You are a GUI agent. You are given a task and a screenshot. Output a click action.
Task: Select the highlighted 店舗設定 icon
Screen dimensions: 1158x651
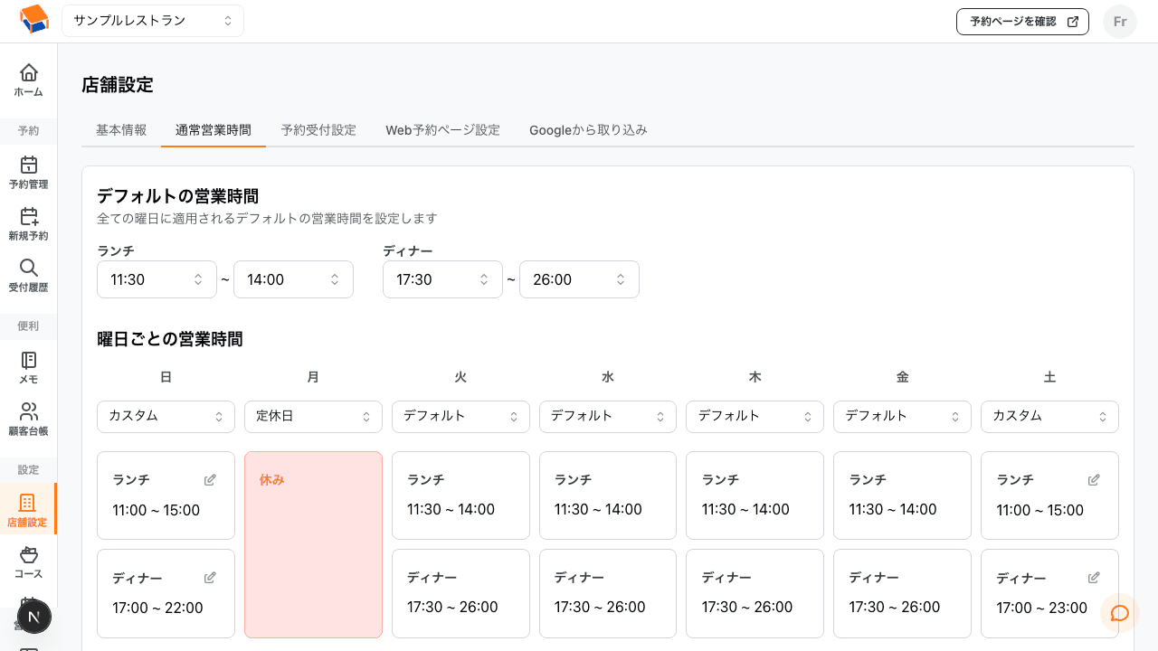(x=28, y=502)
